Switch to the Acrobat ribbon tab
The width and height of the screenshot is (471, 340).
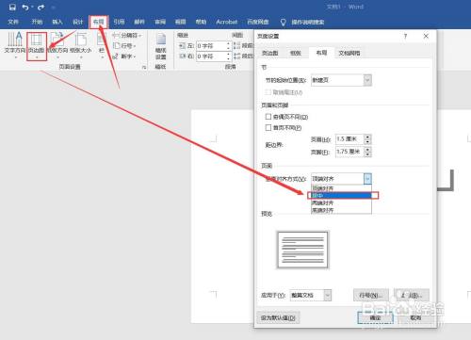click(227, 22)
